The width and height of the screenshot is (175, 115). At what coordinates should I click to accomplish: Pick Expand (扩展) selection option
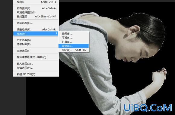pos(74,42)
